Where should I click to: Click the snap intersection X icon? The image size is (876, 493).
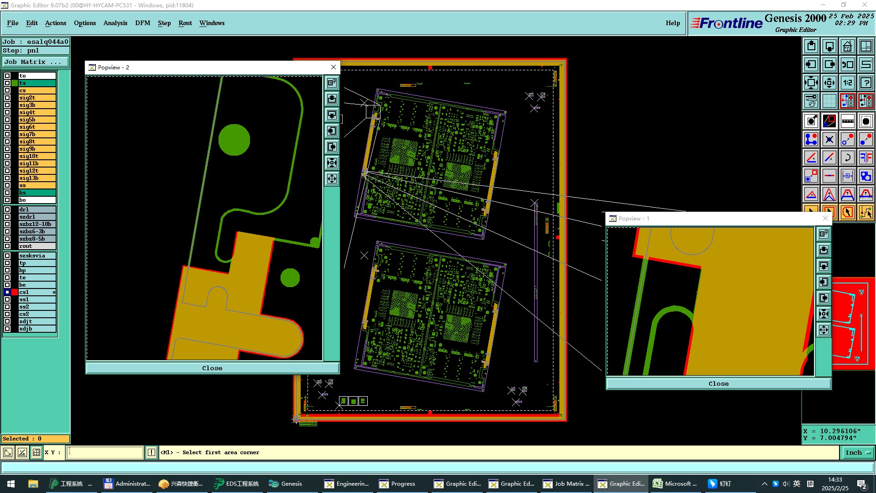click(829, 139)
